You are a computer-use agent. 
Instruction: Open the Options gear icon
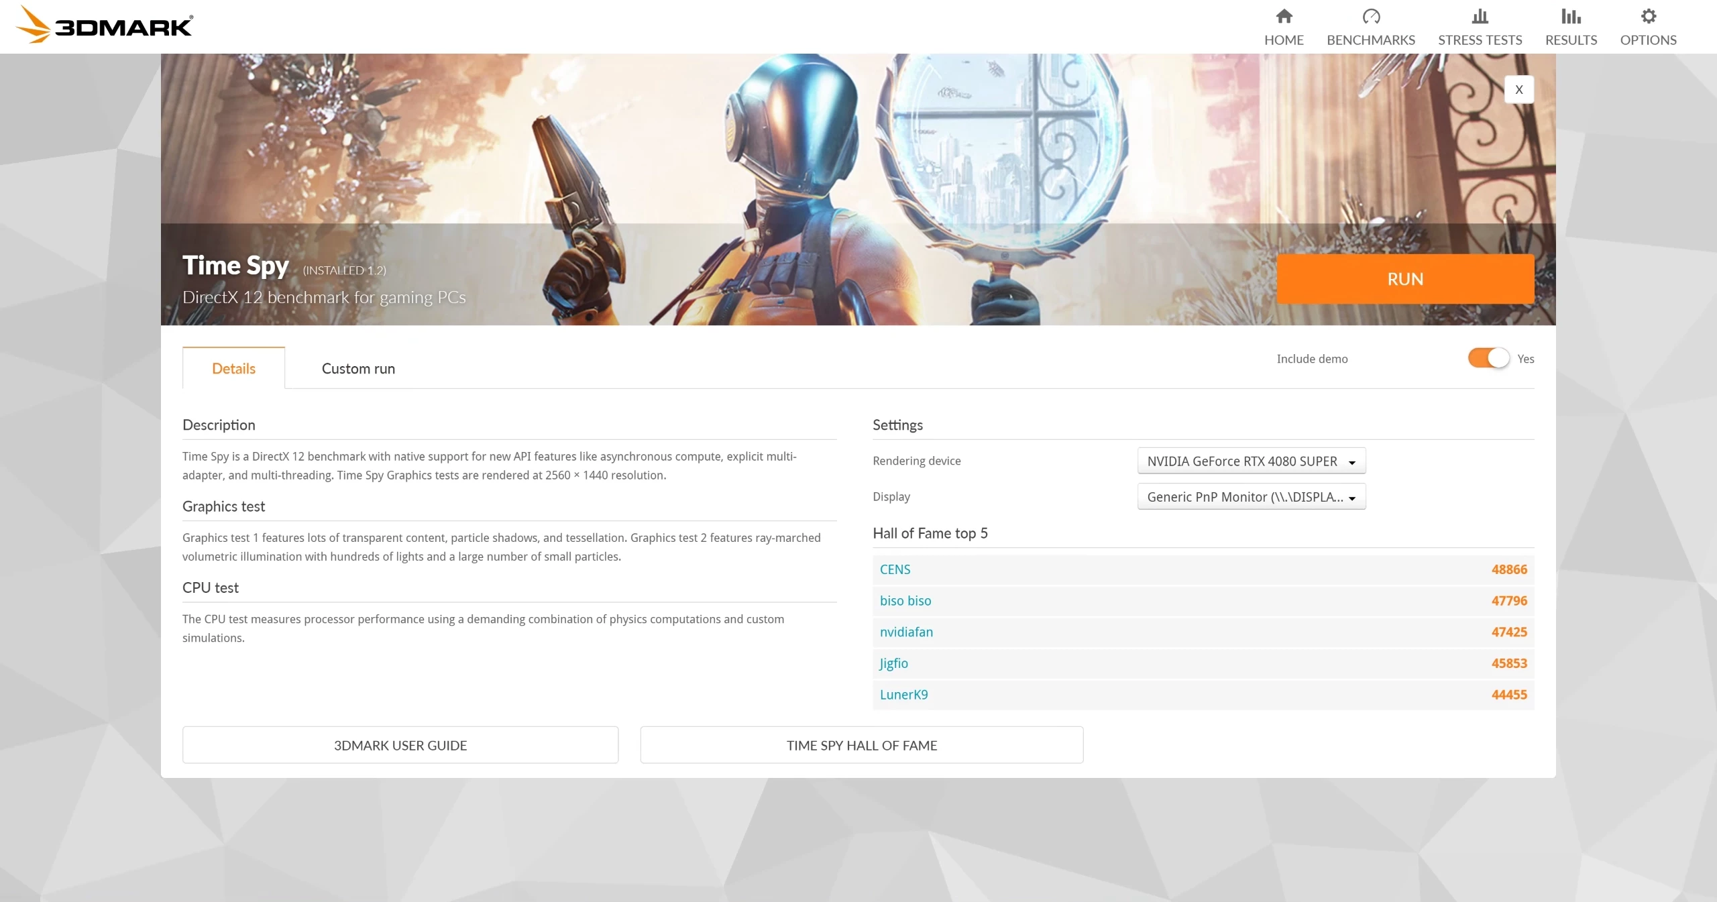point(1648,16)
